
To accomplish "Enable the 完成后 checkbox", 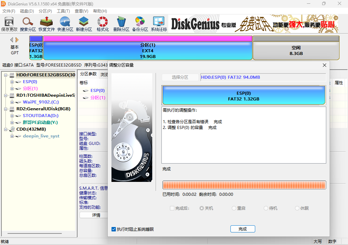I will tap(172, 208).
